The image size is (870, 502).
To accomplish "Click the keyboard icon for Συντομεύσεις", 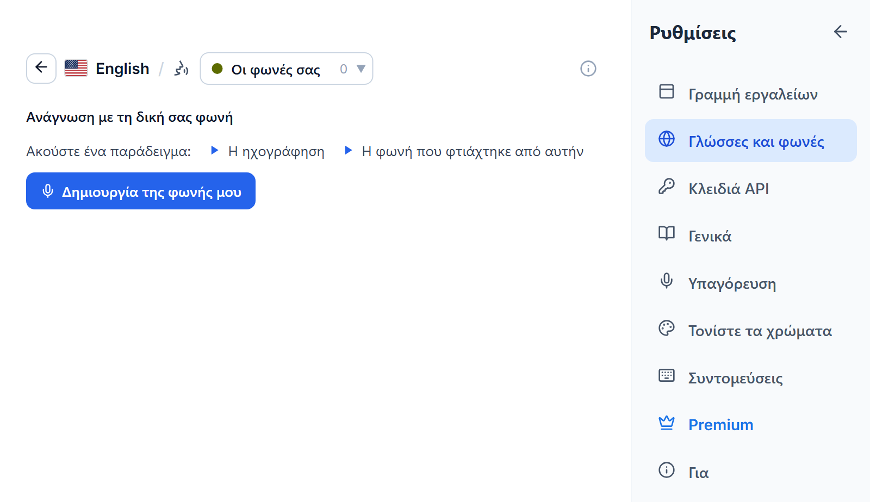I will tap(667, 375).
